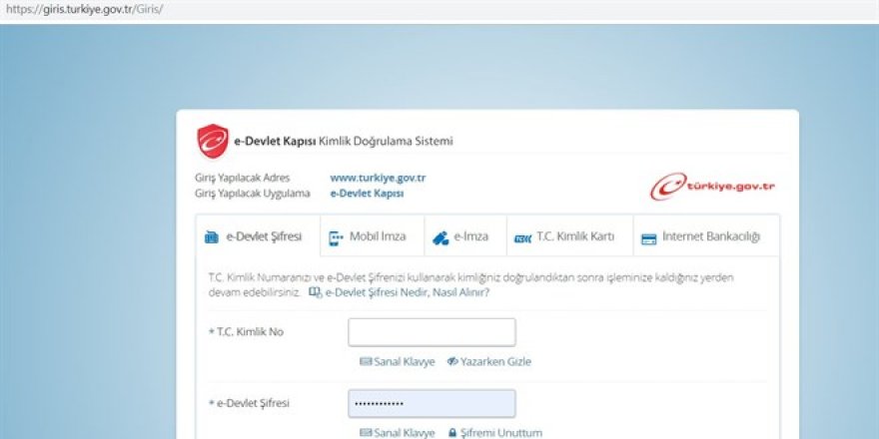Switch to the e-İmza tab

461,237
